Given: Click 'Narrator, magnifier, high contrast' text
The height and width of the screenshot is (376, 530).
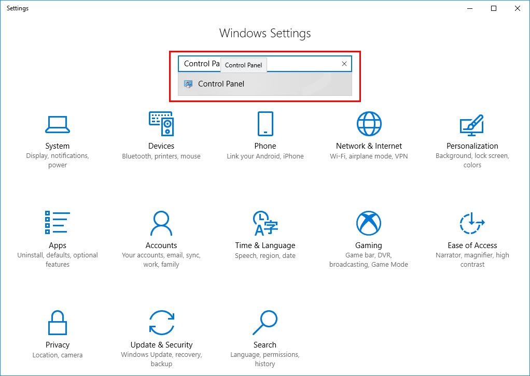Looking at the screenshot, I should (x=472, y=259).
